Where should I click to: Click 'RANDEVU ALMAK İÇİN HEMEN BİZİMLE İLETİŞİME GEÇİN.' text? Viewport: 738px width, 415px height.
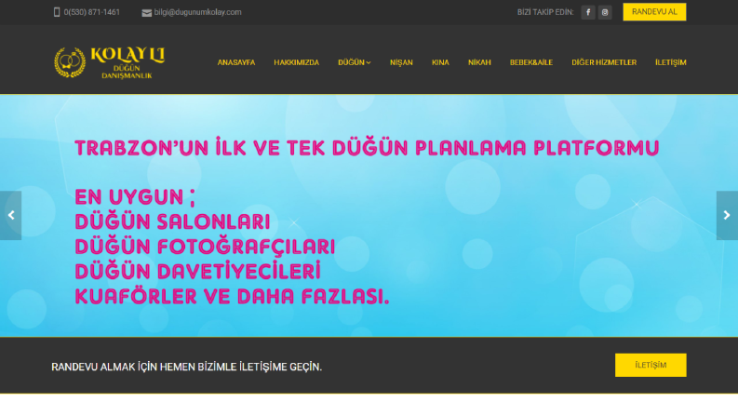pyautogui.click(x=187, y=367)
